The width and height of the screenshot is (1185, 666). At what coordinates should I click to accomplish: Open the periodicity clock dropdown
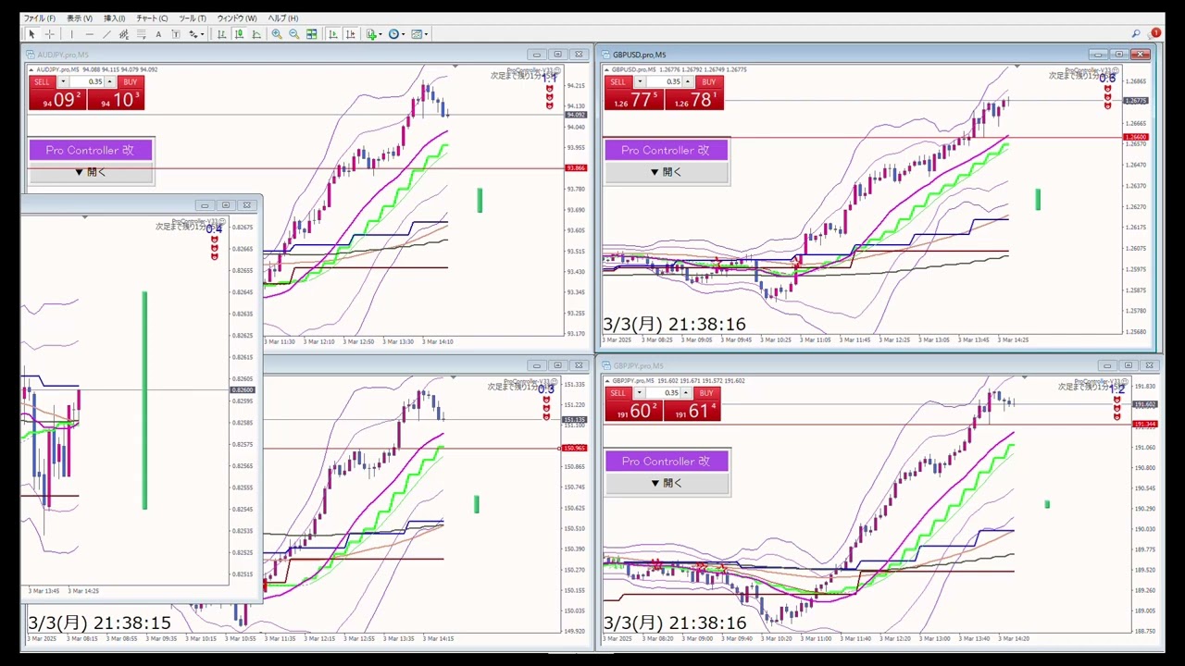pyautogui.click(x=396, y=34)
